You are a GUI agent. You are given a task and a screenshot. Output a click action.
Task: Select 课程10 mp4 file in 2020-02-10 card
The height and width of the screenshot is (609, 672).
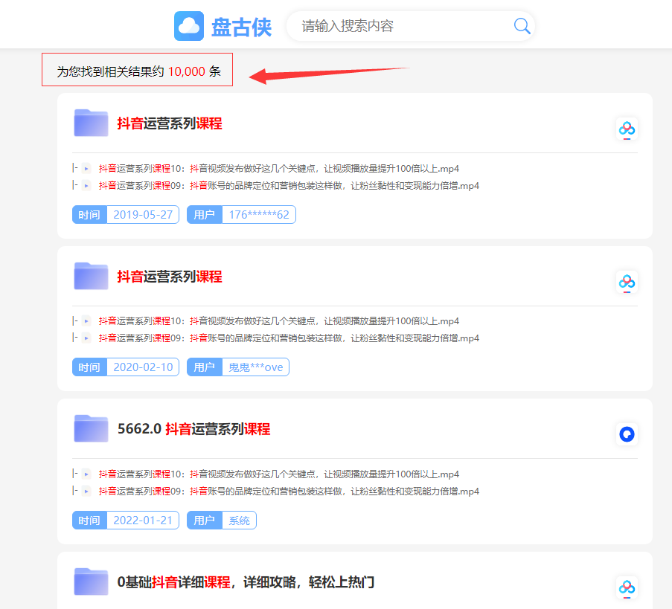point(278,321)
